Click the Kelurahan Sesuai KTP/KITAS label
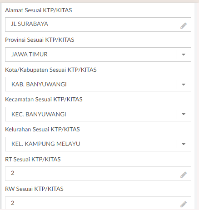This screenshot has height=210, width=199. click(x=42, y=130)
